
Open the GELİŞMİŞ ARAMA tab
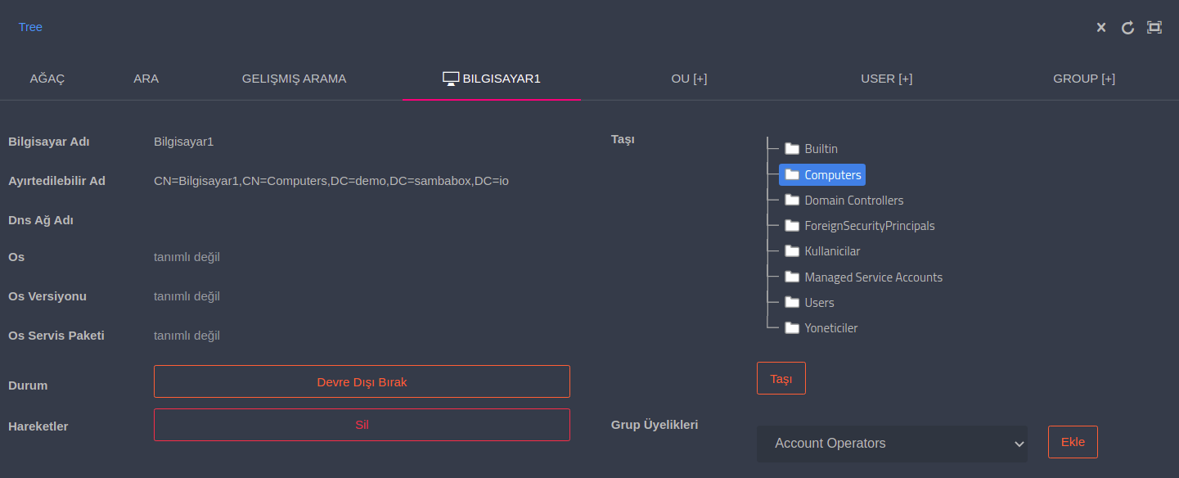click(294, 79)
